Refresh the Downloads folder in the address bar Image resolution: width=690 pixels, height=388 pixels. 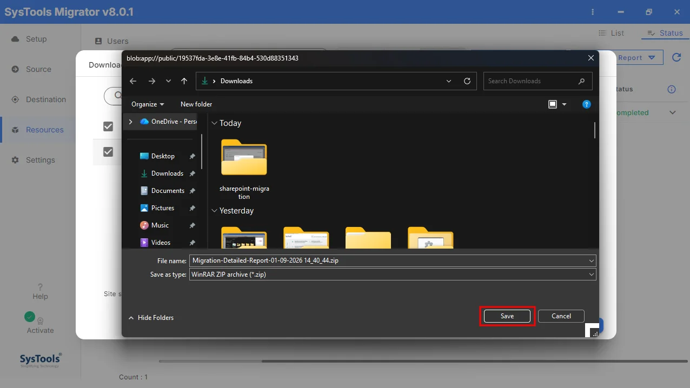coord(467,81)
